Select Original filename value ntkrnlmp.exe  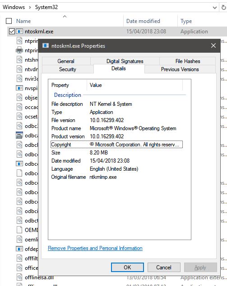tap(103, 177)
